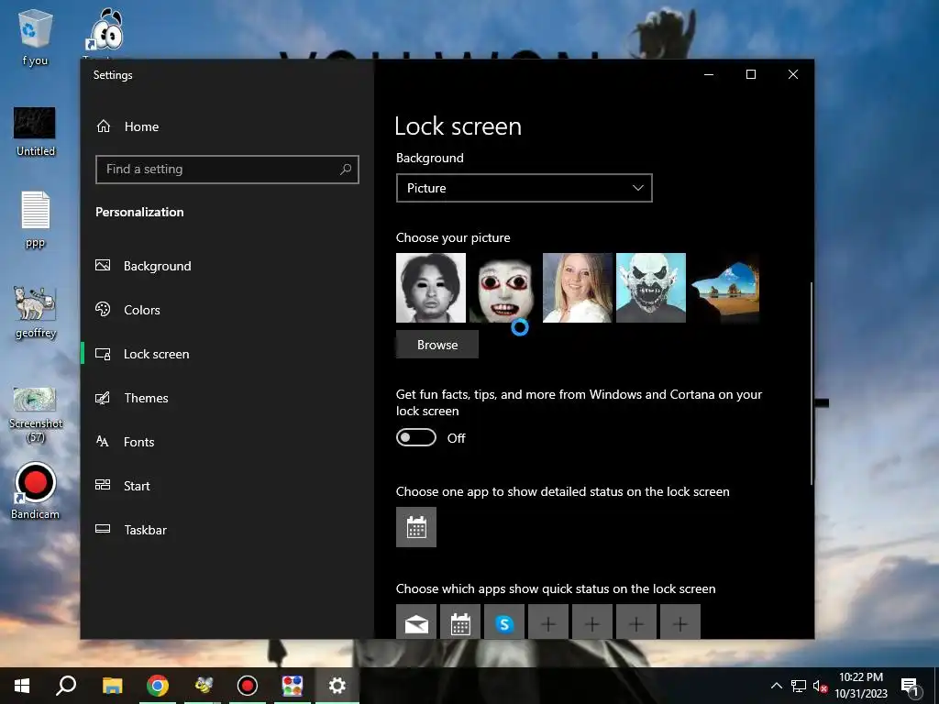Open Bandicam recorder on taskbar
Image resolution: width=939 pixels, height=704 pixels.
(248, 686)
